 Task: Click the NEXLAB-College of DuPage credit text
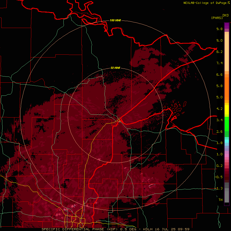tap(205, 3)
